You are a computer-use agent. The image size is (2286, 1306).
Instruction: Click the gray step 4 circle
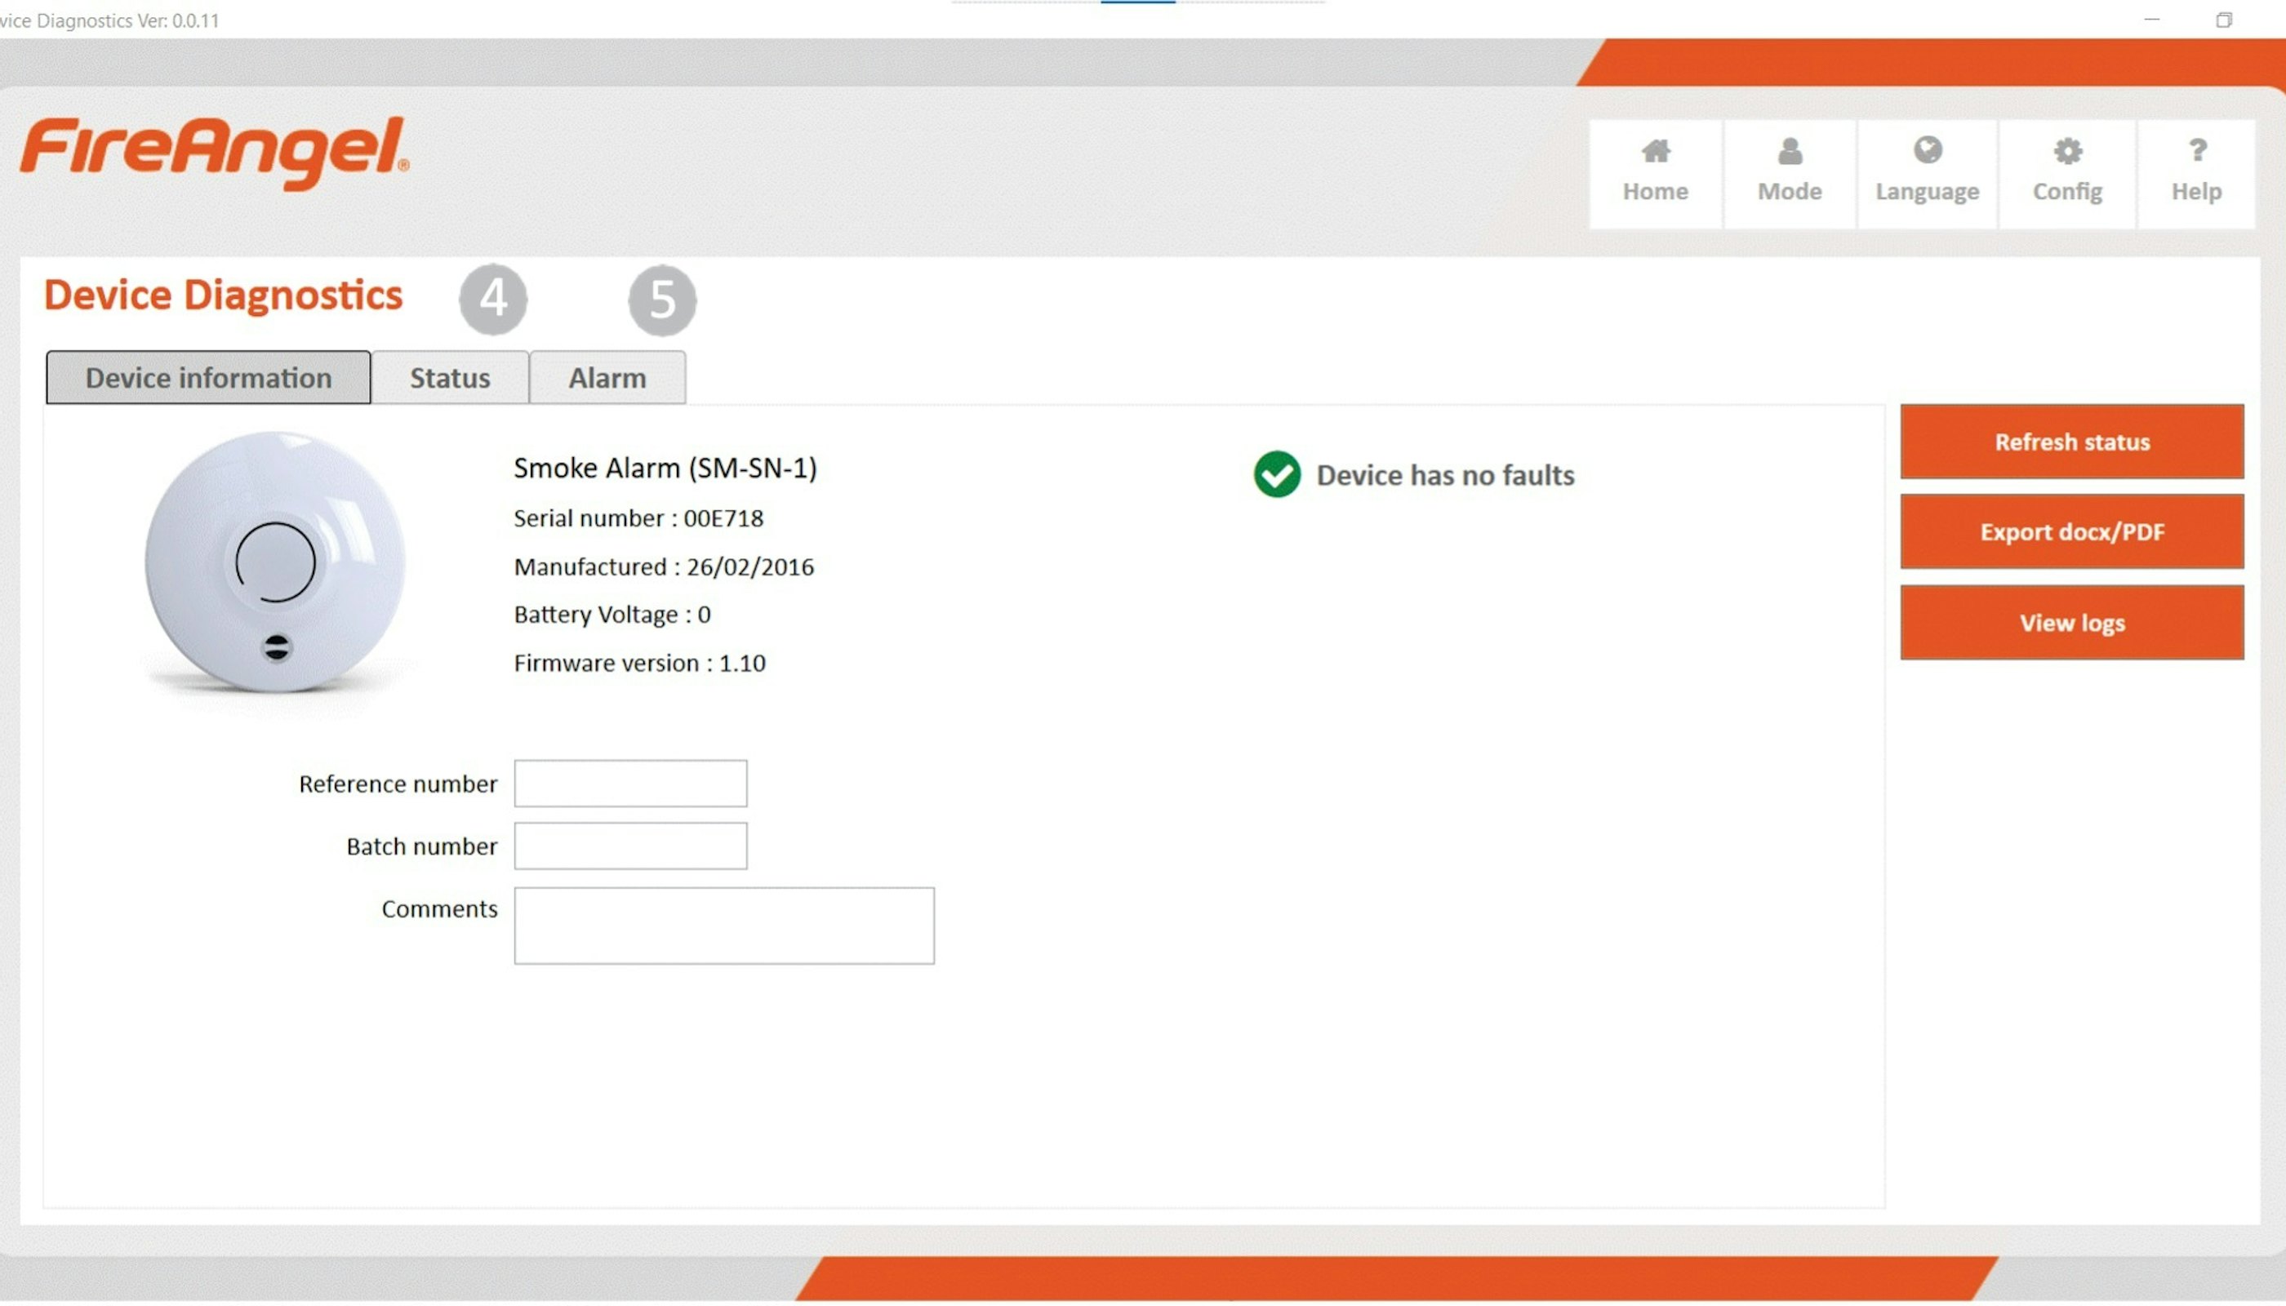point(492,299)
